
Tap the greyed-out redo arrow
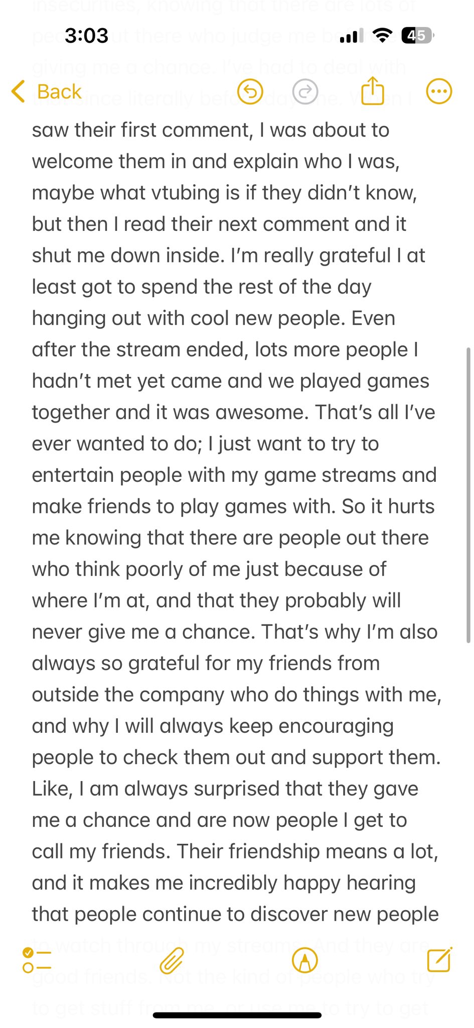[x=305, y=92]
